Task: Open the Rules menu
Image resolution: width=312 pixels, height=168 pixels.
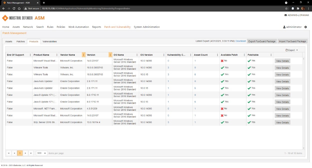Action: (50, 27)
